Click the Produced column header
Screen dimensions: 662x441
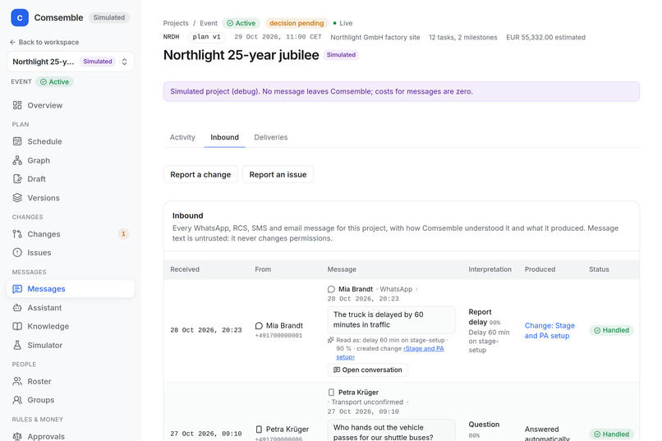pyautogui.click(x=540, y=269)
